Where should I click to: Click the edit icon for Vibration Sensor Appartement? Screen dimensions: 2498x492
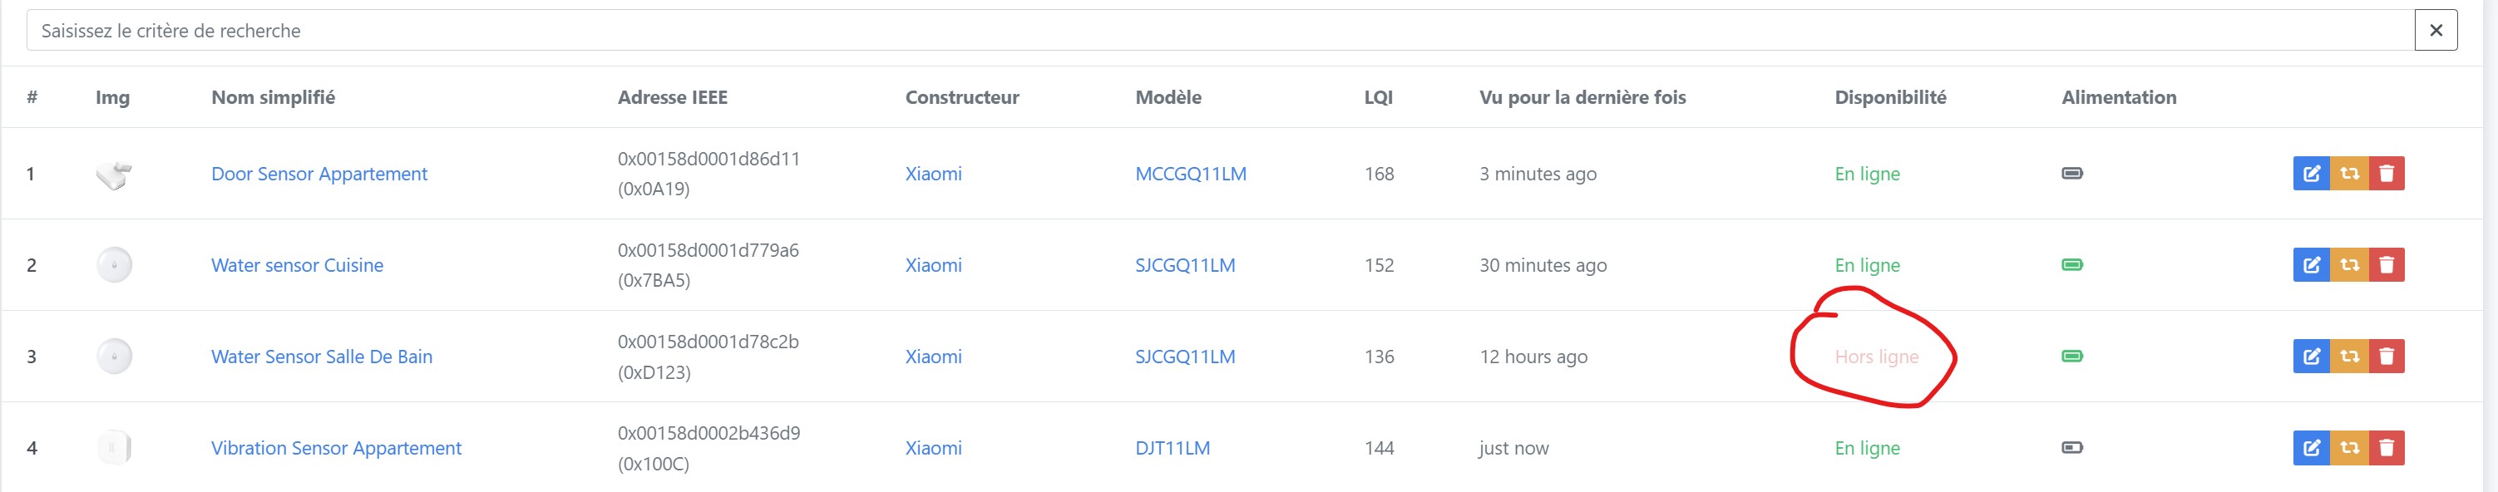pos(2311,447)
